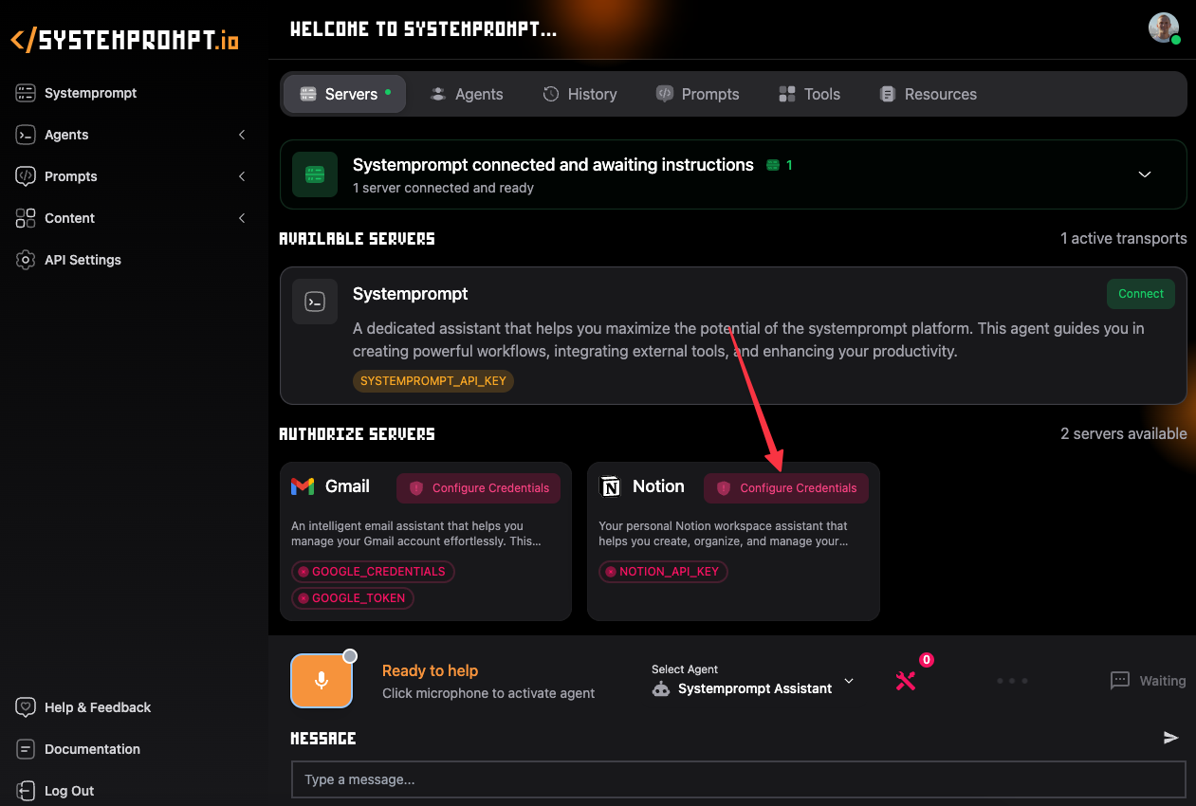The image size is (1196, 806).
Task: Configure Credentials for Gmail
Action: [479, 488]
